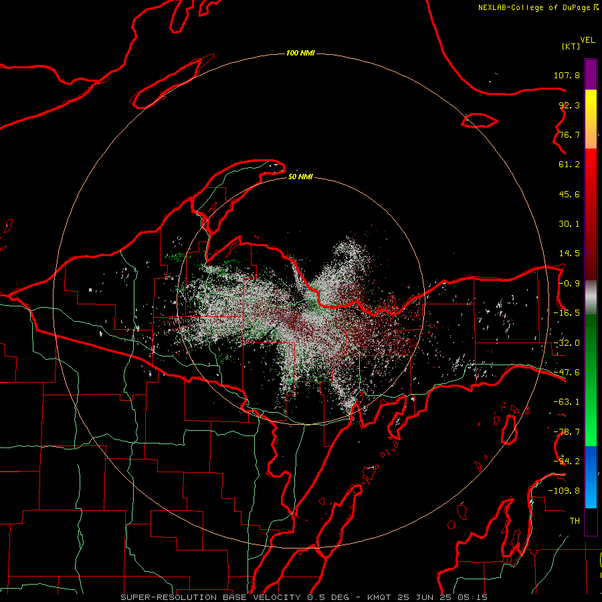This screenshot has height=602, width=602.
Task: Click the 92.3 velocity scale value
Action: click(569, 105)
